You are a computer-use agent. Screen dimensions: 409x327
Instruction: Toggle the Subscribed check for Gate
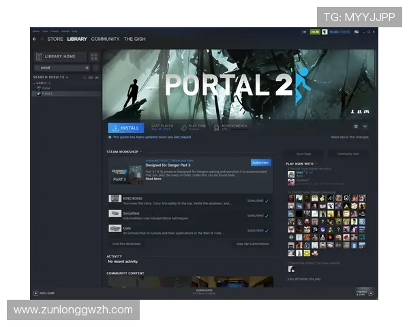267,231
